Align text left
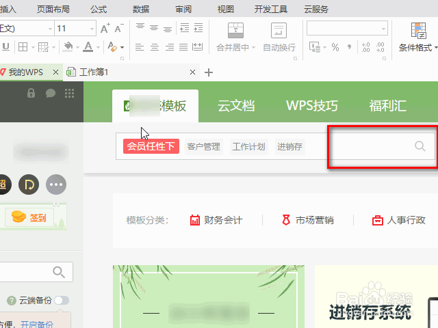The height and width of the screenshot is (328, 438). [140, 47]
